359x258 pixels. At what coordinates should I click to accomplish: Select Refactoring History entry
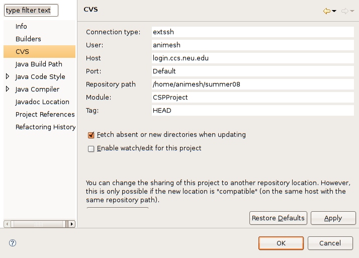click(45, 127)
